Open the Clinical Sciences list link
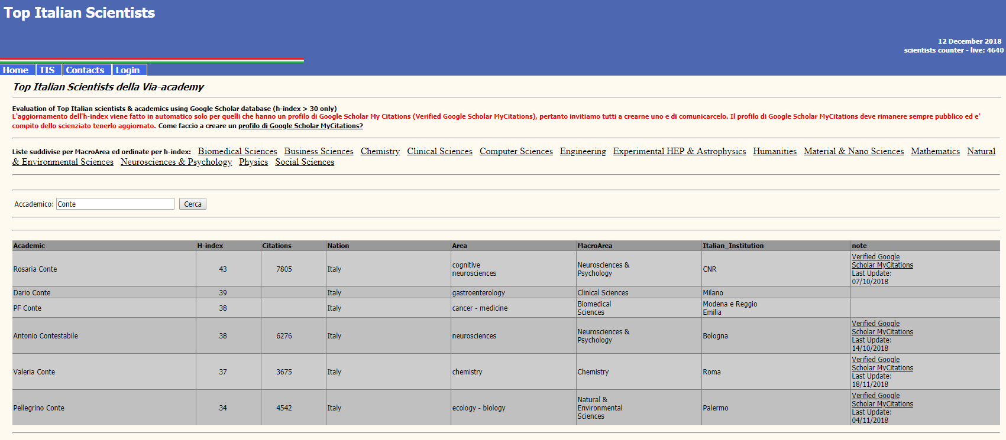Viewport: 1006px width, 440px height. point(439,151)
